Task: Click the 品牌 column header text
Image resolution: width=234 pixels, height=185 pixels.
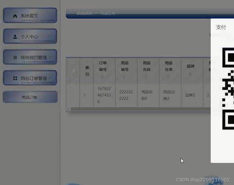Action: point(191,66)
